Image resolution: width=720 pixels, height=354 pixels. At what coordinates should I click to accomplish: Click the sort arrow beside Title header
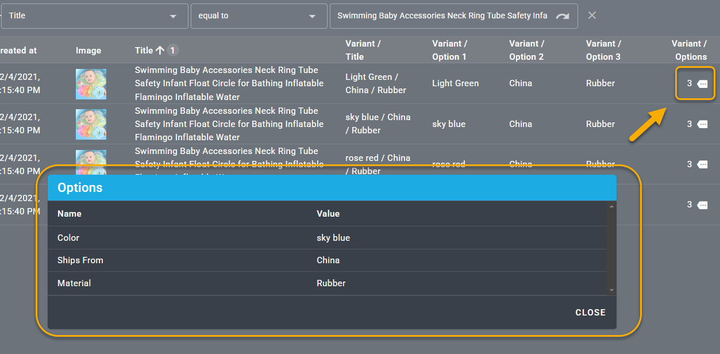(x=160, y=51)
